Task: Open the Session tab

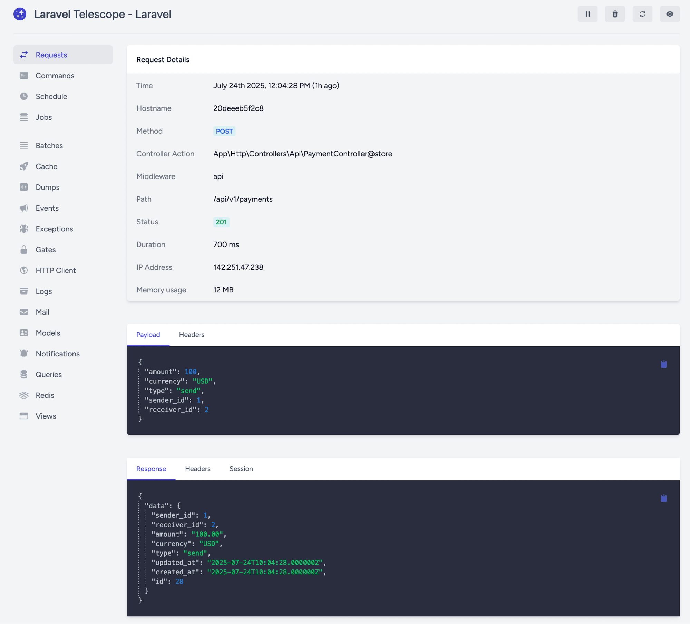Action: click(x=241, y=469)
